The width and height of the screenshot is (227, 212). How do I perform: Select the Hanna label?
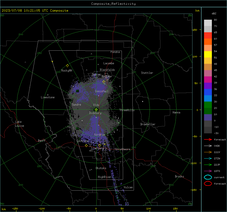pyautogui.click(x=176, y=112)
